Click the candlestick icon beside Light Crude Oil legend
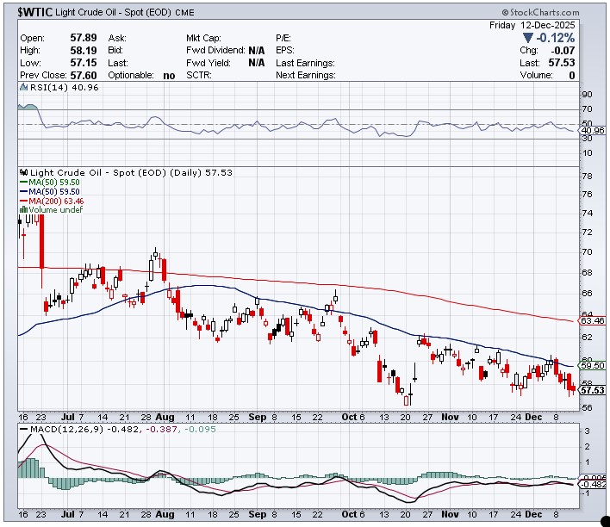 23,173
